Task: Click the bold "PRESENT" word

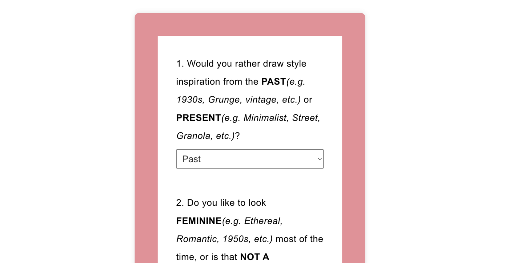Action: point(198,118)
